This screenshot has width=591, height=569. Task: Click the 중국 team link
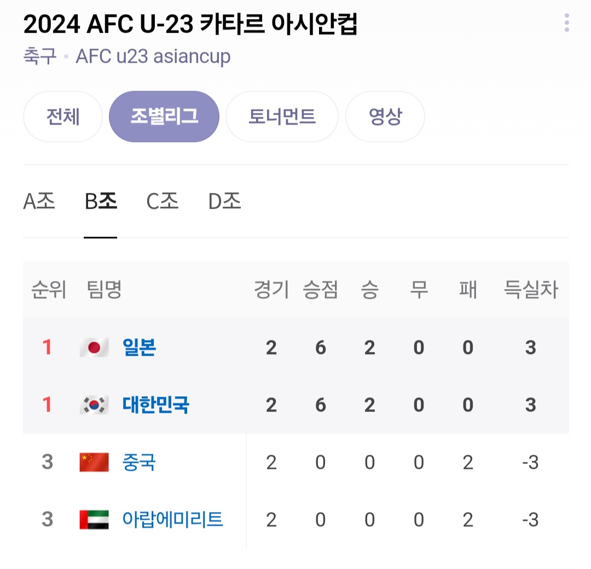coord(140,462)
